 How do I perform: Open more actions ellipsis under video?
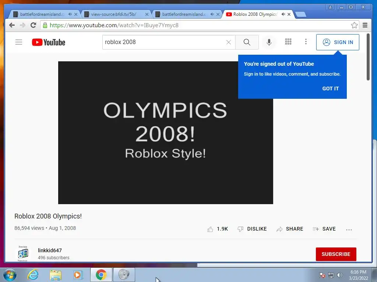(x=349, y=230)
